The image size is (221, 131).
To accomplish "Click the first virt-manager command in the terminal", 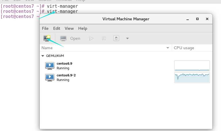I will coord(62,6).
